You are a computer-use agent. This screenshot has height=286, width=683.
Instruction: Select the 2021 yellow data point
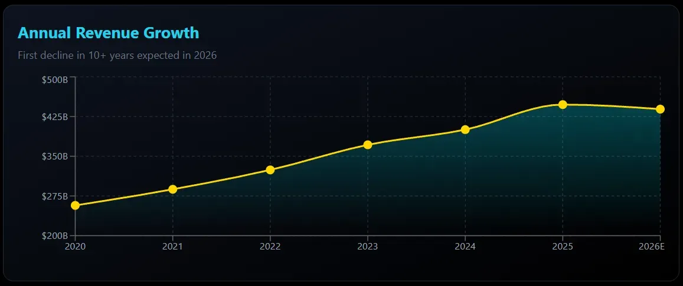click(x=172, y=189)
